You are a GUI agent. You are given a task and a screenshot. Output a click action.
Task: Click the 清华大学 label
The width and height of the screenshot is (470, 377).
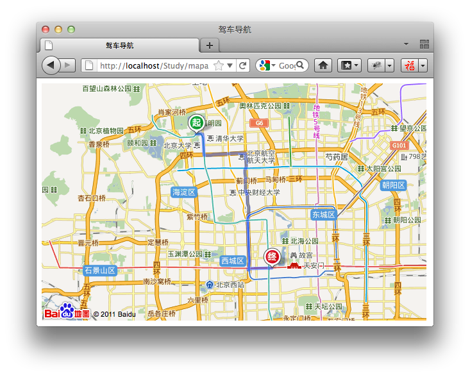click(230, 138)
